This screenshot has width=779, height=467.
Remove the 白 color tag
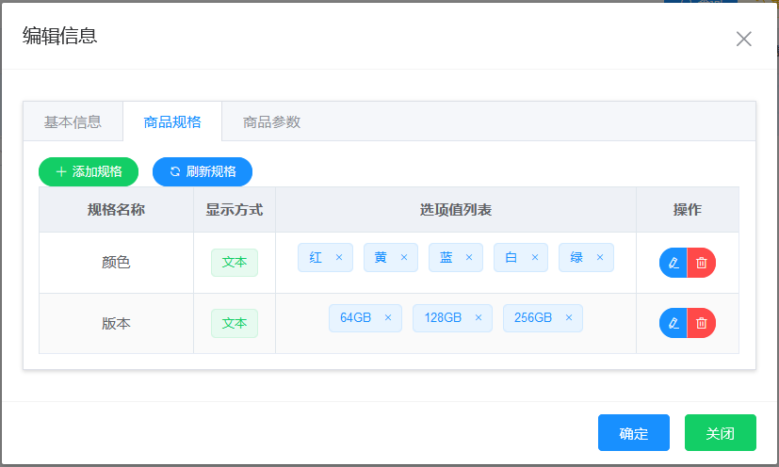[534, 258]
